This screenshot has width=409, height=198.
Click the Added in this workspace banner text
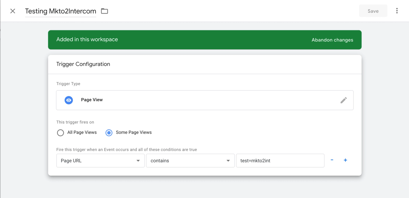pyautogui.click(x=87, y=40)
